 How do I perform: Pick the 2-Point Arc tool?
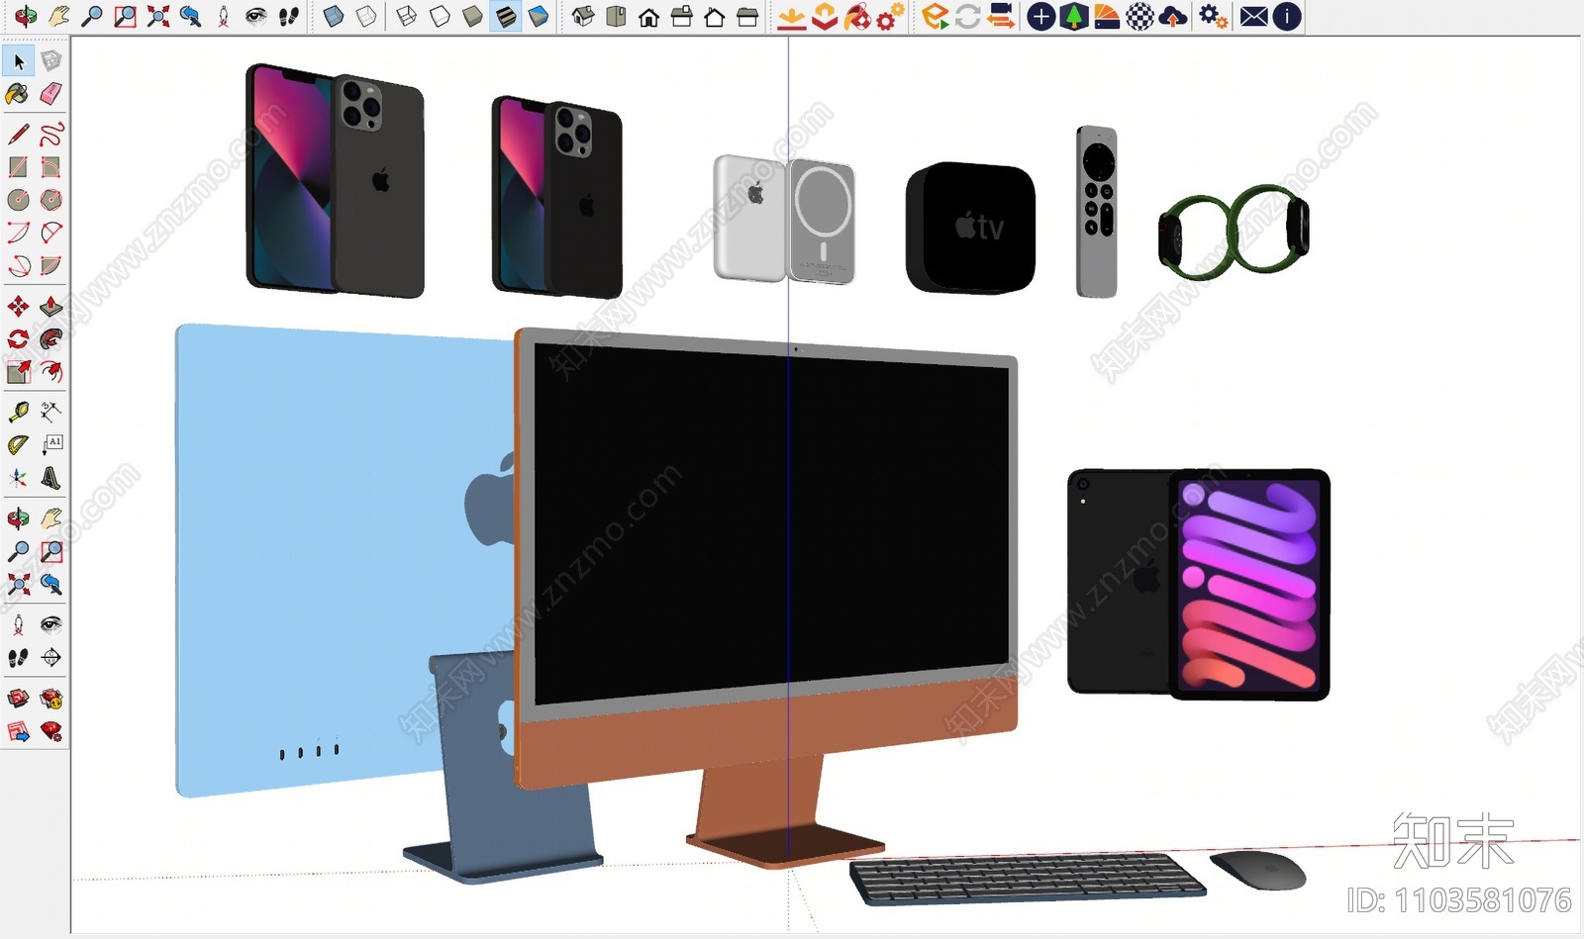(51, 233)
